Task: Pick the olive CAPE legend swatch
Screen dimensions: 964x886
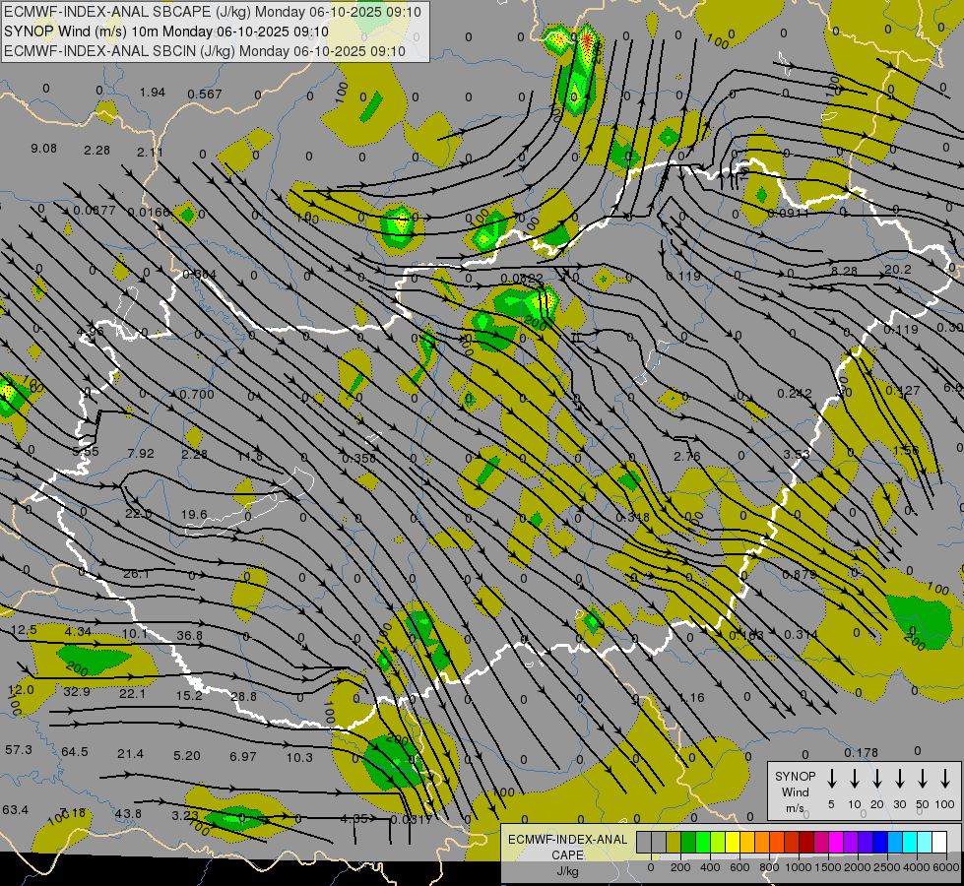Action: pos(674,843)
